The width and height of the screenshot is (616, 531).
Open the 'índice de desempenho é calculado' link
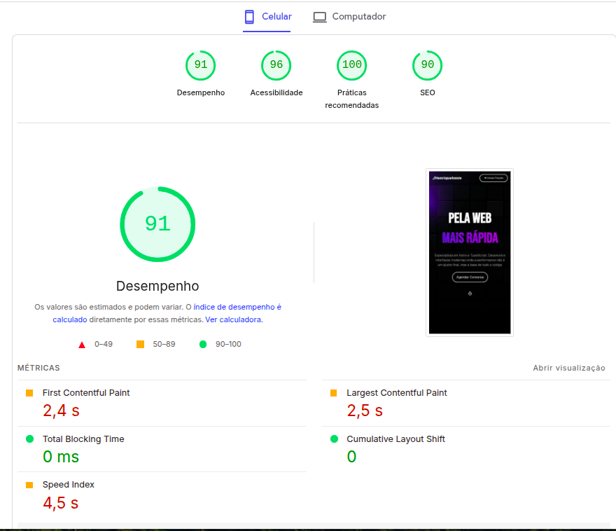(237, 308)
